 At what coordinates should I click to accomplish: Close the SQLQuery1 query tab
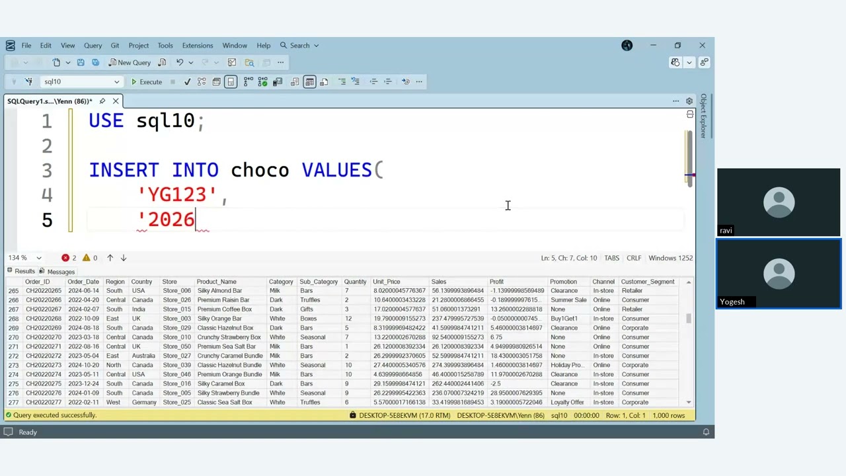point(116,101)
